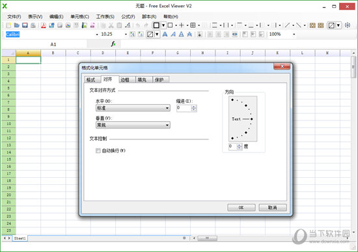Click the Save floppy disk icon
This screenshot has width=358, height=252.
[25, 25]
